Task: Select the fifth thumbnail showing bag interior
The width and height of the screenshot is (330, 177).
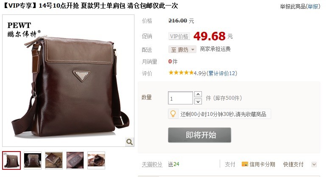Action: (96, 160)
